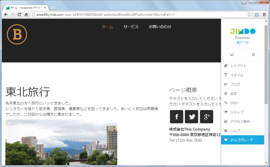Click the chart icon beside アクセス解析
This screenshot has width=270, height=167.
pos(226,122)
